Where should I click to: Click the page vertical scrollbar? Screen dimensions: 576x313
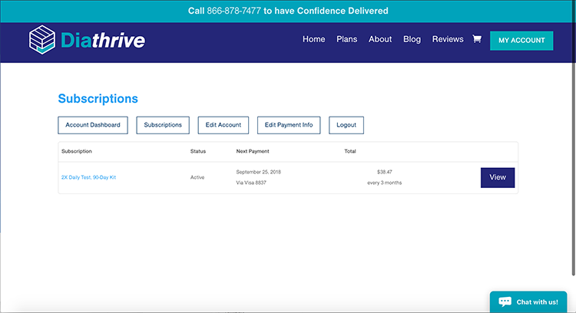pyautogui.click(x=574, y=140)
